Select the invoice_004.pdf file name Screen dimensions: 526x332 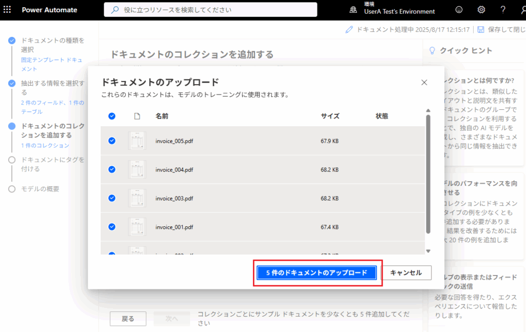[174, 170]
